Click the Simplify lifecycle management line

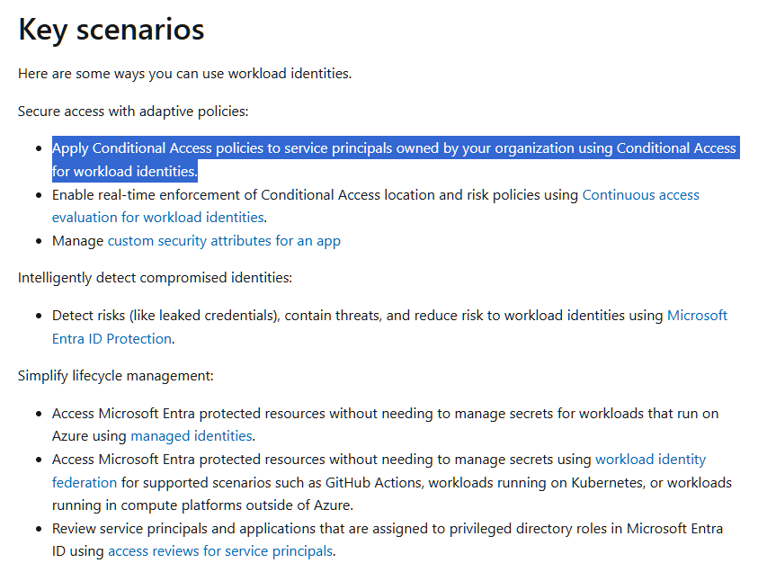[x=115, y=376]
